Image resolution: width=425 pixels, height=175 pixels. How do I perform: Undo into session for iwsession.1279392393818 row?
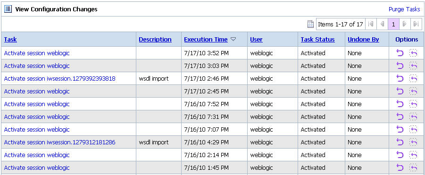[x=413, y=79]
